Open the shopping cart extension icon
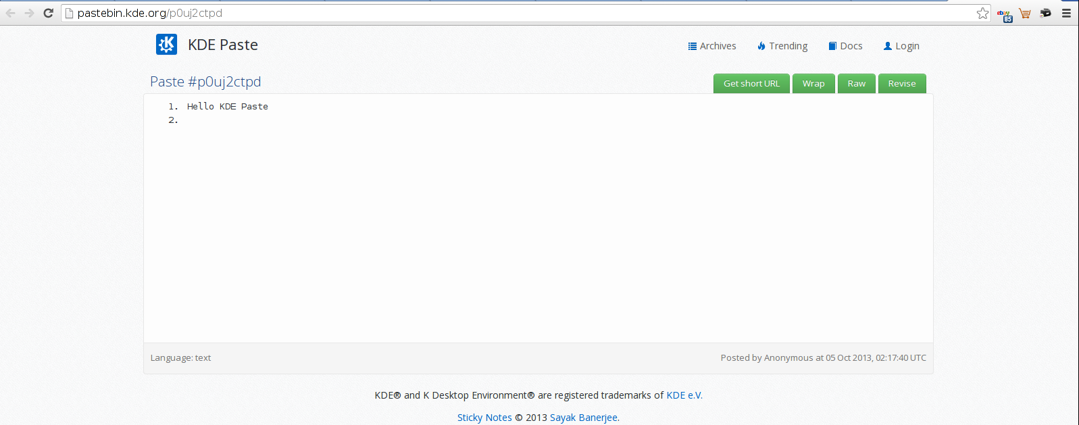The height and width of the screenshot is (425, 1079). coord(1025,13)
